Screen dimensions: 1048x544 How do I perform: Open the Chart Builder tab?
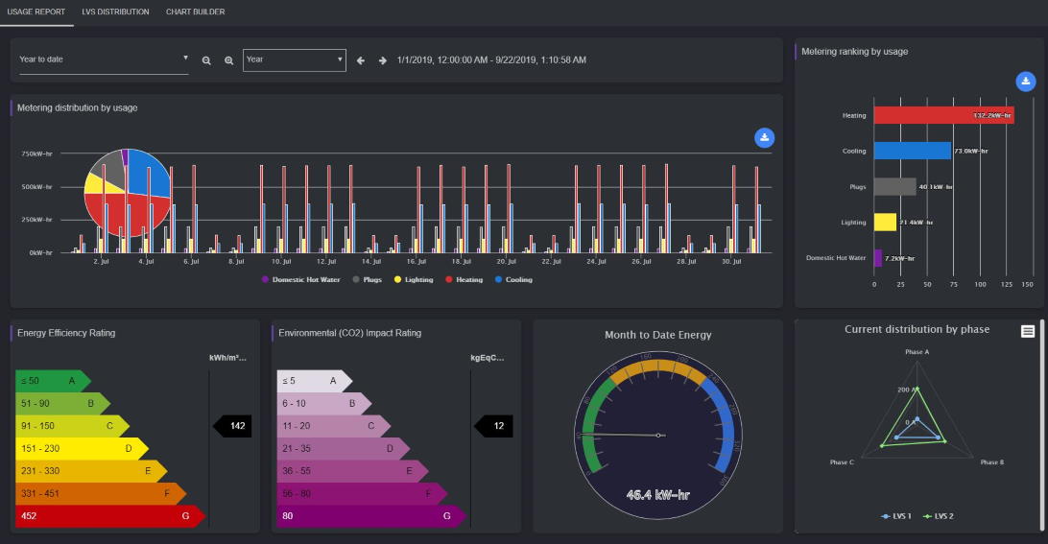point(195,12)
